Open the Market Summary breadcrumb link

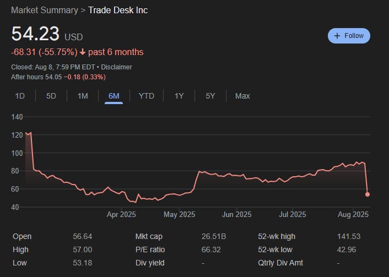point(45,10)
